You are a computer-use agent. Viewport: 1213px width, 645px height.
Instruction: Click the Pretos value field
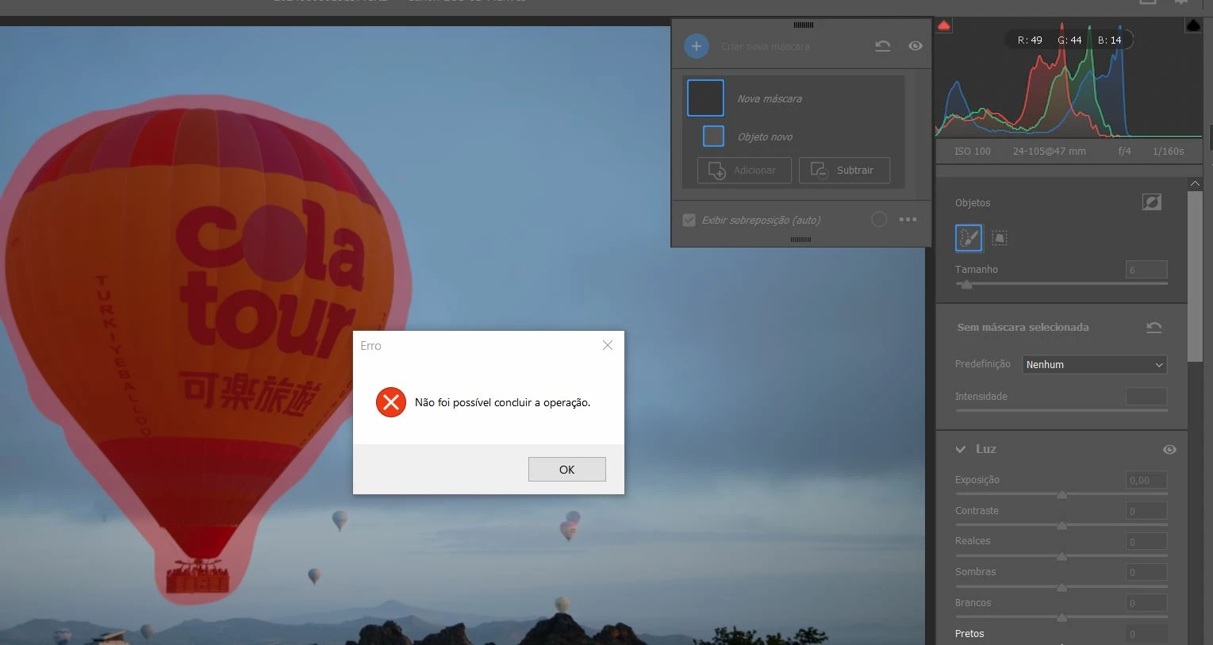[1146, 634]
